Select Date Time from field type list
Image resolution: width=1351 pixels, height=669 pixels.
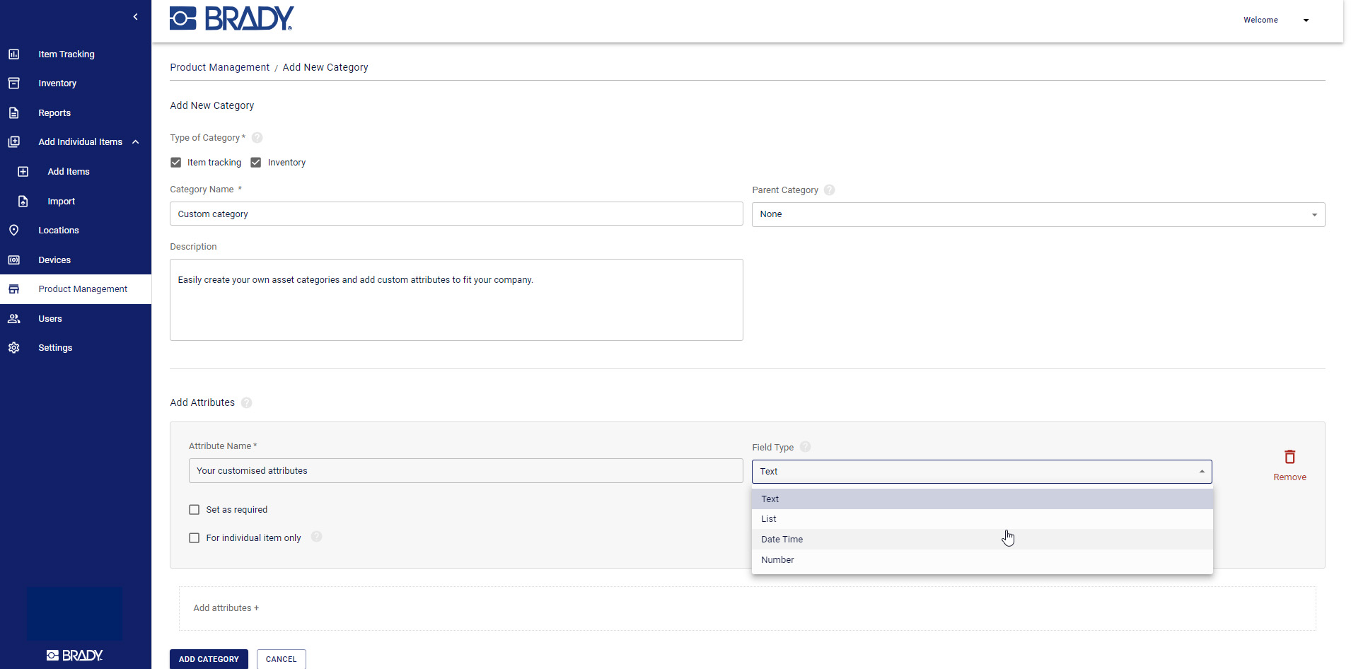(x=782, y=540)
